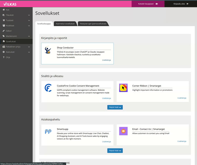
Task: Open Editori in the sidebar
Action: click(16, 31)
